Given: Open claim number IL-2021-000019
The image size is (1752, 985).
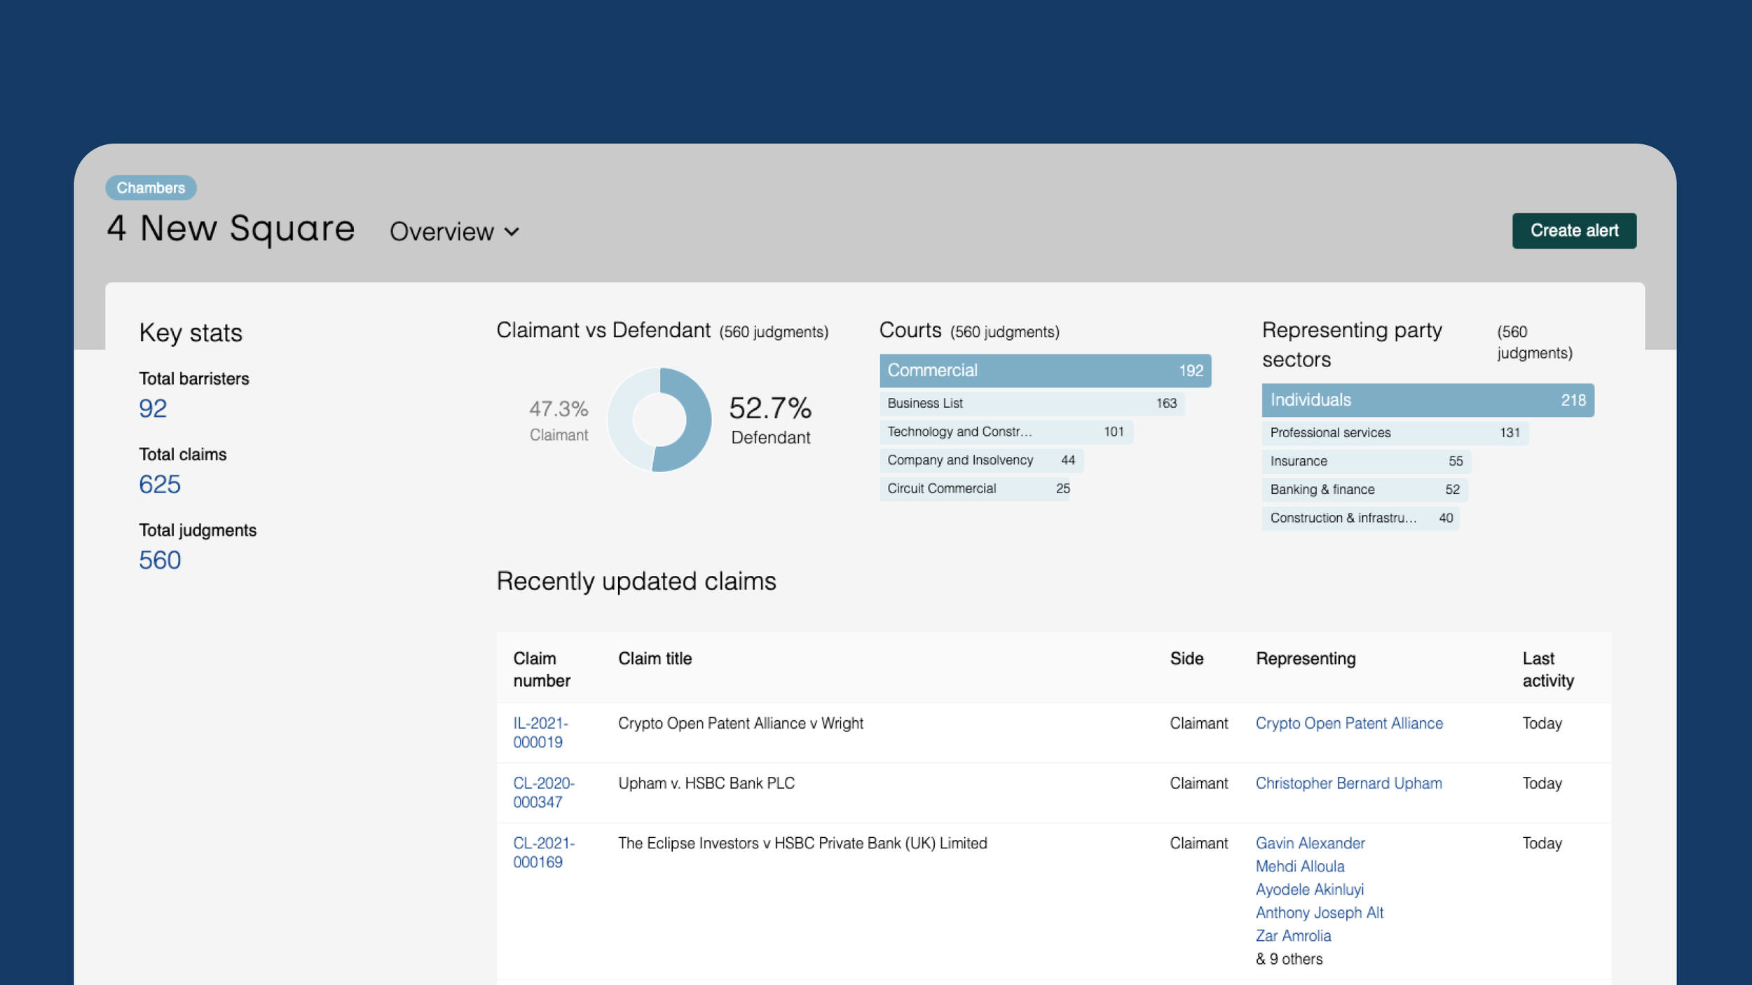Looking at the screenshot, I should click(x=540, y=732).
